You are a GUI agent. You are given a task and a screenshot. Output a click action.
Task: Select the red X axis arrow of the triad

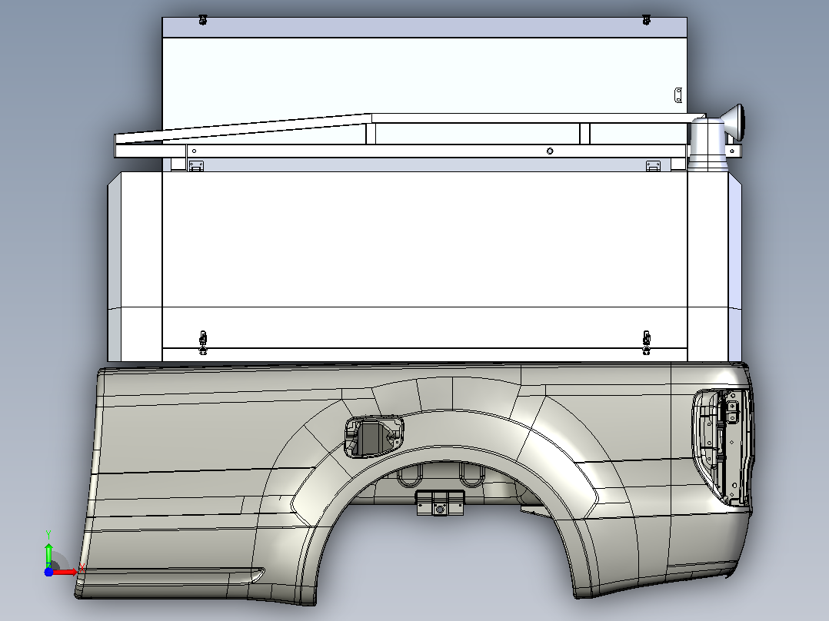coord(65,572)
